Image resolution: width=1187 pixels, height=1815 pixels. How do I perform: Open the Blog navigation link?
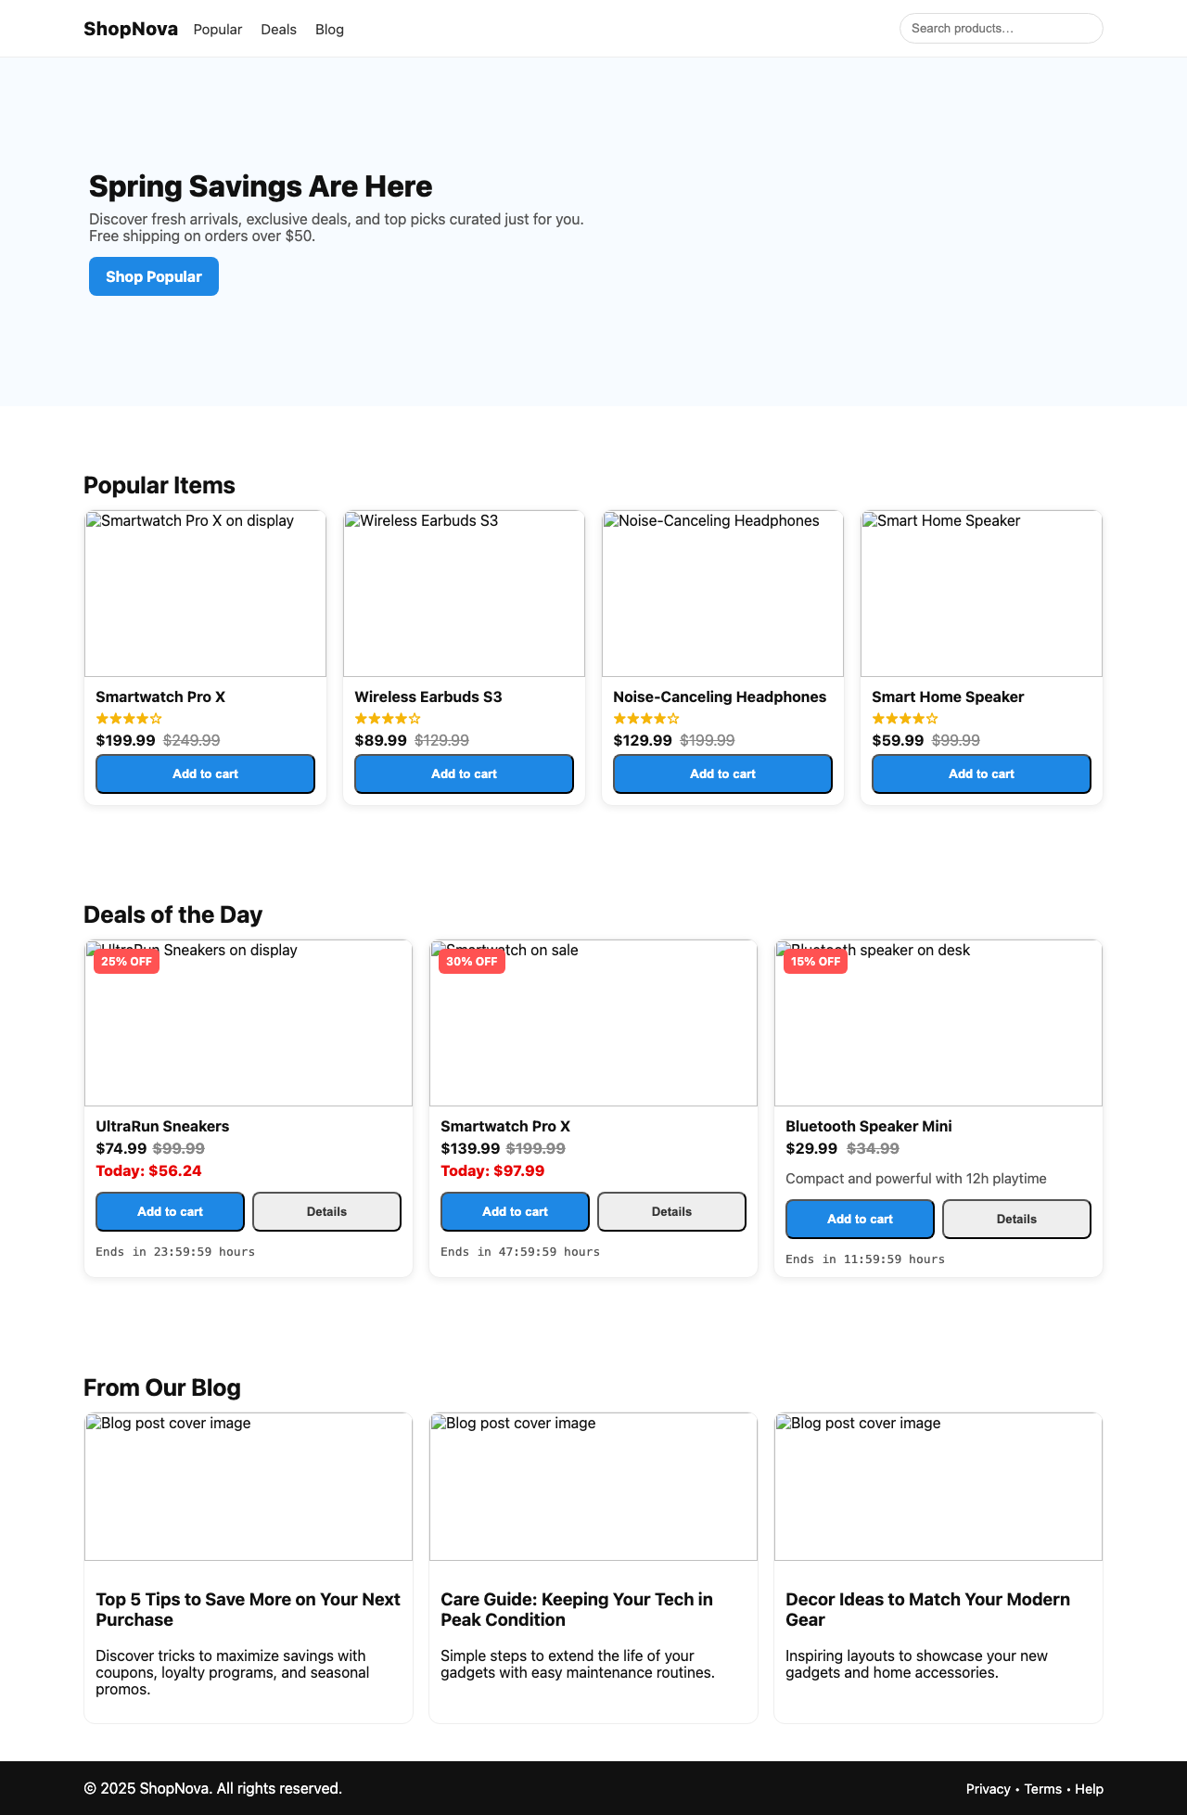329,29
